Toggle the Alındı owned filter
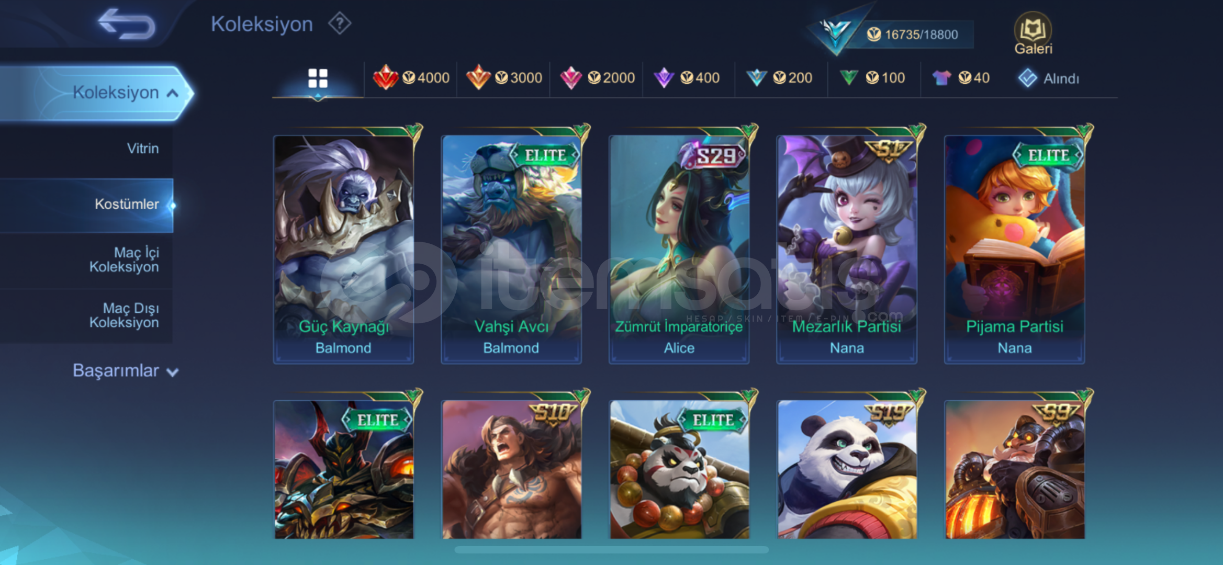 (x=1049, y=78)
